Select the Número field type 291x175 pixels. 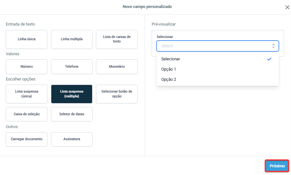pyautogui.click(x=26, y=67)
